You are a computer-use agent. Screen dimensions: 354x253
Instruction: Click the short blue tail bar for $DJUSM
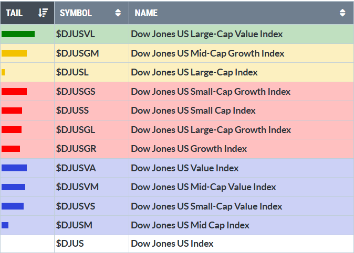point(5,225)
